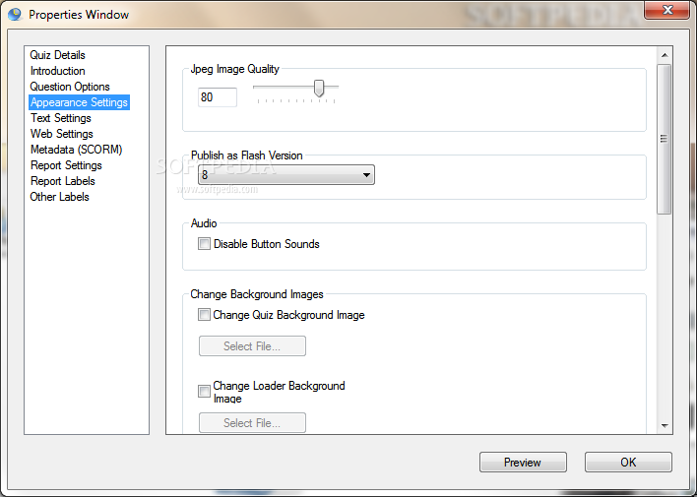Click the vertical scrollbar thumb
This screenshot has width=697, height=497.
(665, 139)
